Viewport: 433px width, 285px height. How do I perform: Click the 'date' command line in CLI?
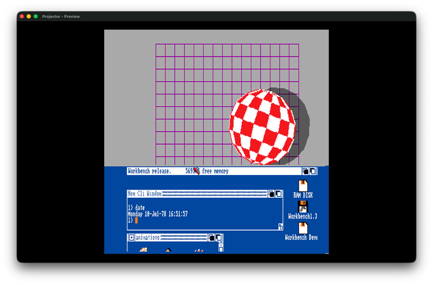(x=136, y=208)
